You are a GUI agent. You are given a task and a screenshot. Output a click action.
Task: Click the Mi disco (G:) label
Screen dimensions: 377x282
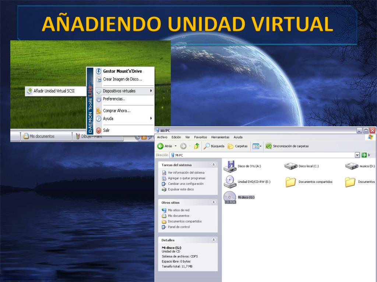[246, 197]
